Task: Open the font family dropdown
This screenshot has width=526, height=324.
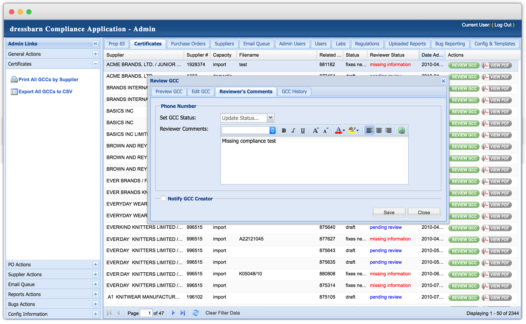Action: pos(272,131)
